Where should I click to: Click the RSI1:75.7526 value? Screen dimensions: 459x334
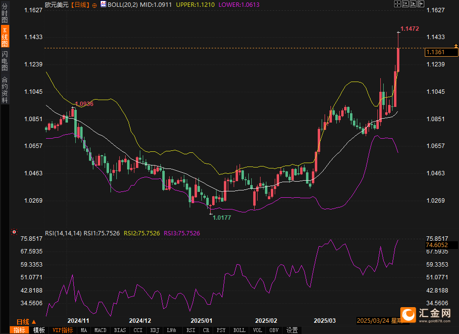[102, 233]
